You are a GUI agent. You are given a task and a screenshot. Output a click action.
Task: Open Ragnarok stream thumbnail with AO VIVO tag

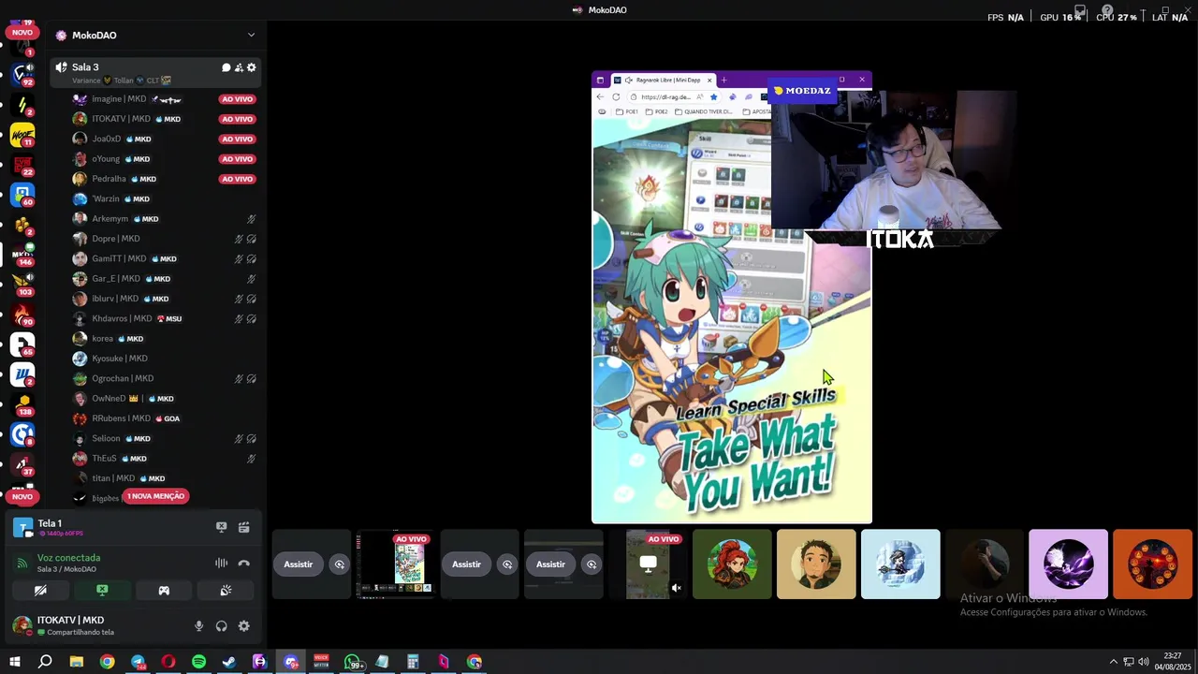(395, 564)
